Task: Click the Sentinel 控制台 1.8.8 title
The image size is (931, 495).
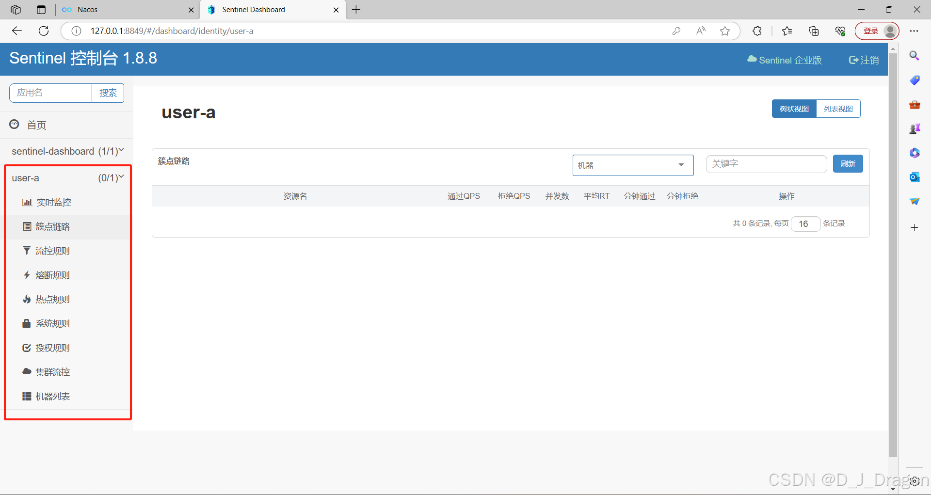Action: click(x=83, y=58)
